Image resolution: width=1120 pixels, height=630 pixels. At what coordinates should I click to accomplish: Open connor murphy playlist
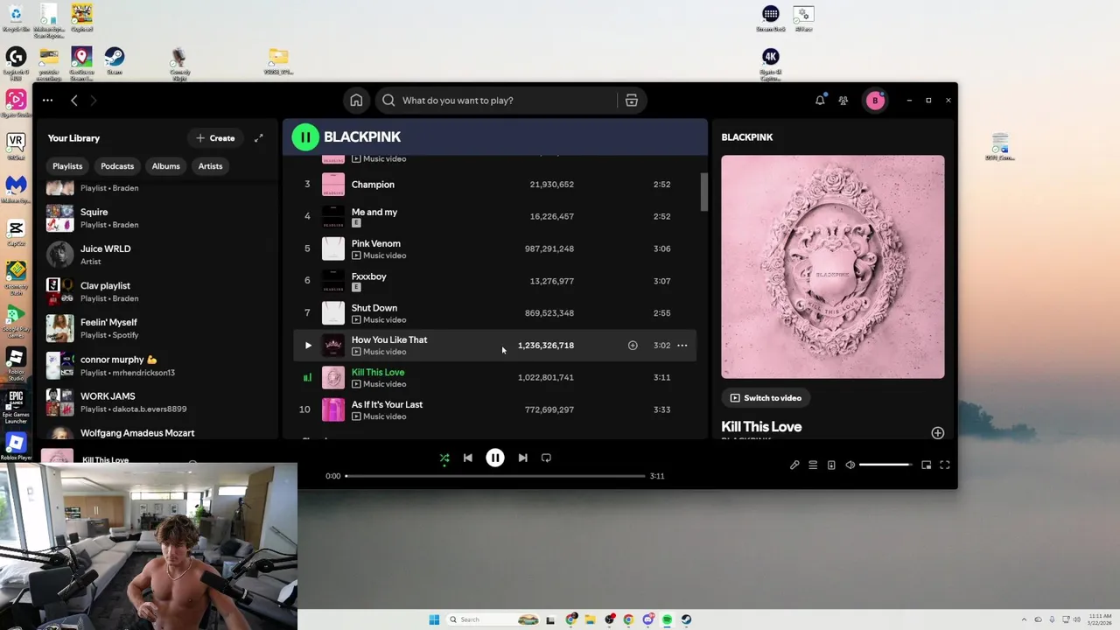(157, 365)
